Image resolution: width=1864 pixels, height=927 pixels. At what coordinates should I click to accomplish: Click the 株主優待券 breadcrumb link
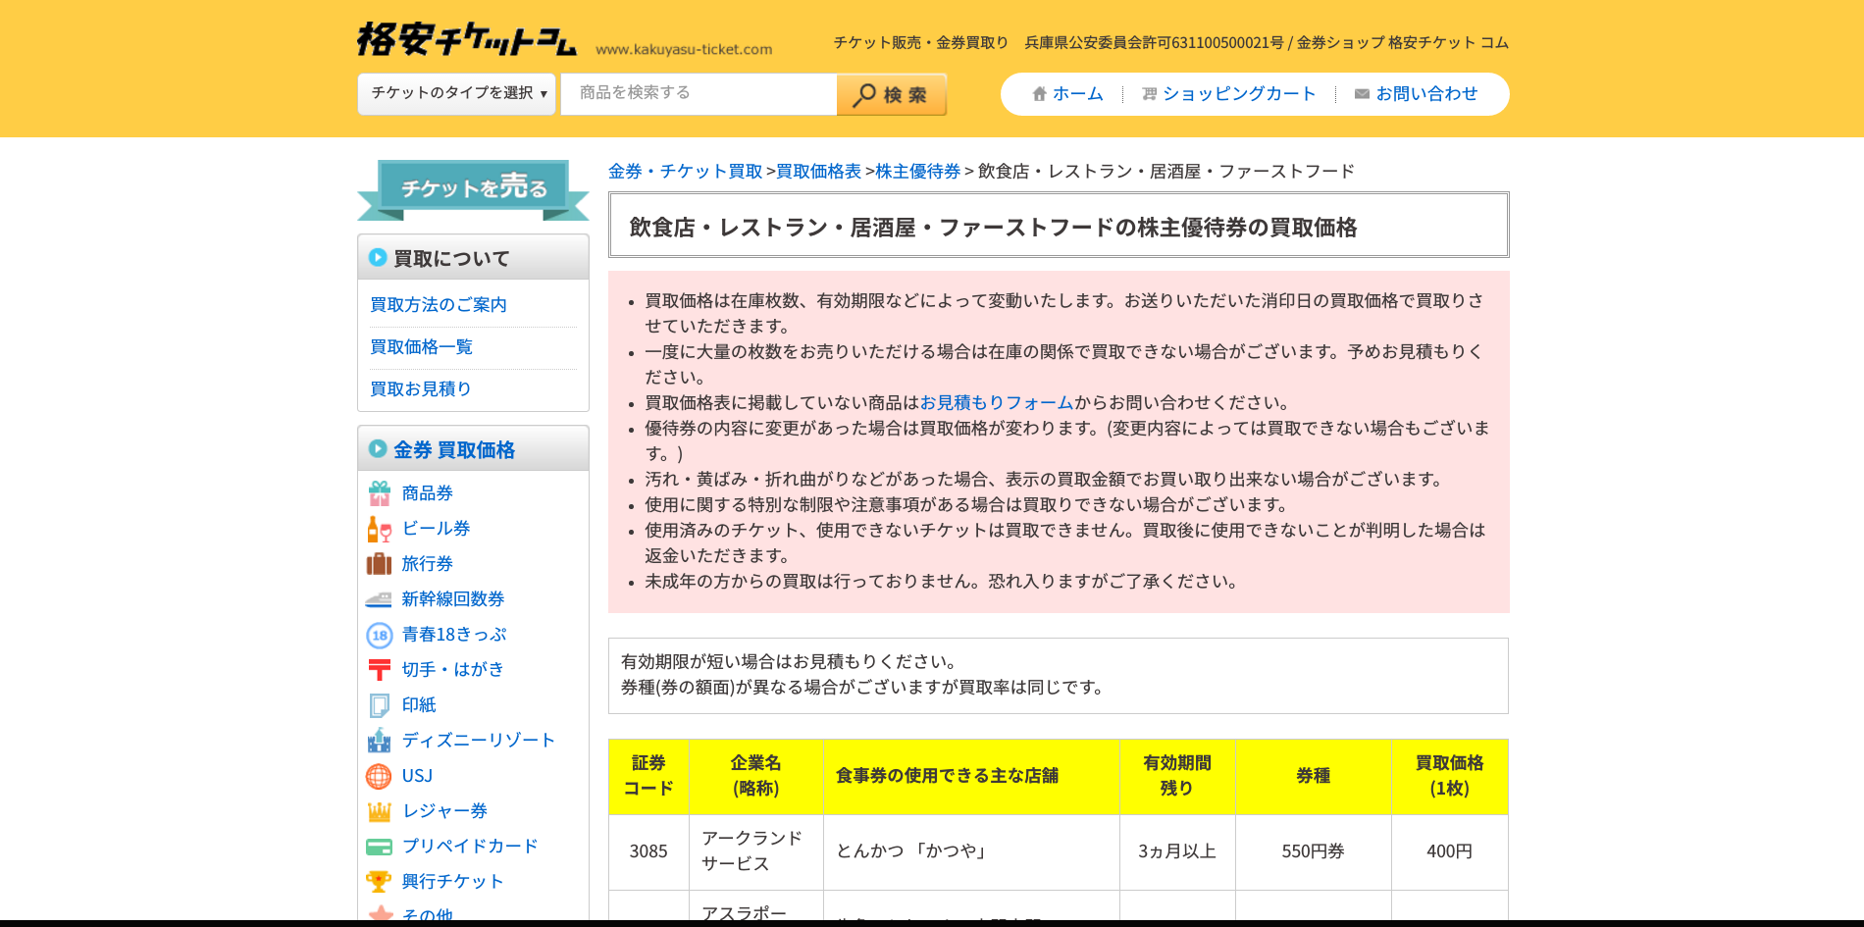pos(917,172)
